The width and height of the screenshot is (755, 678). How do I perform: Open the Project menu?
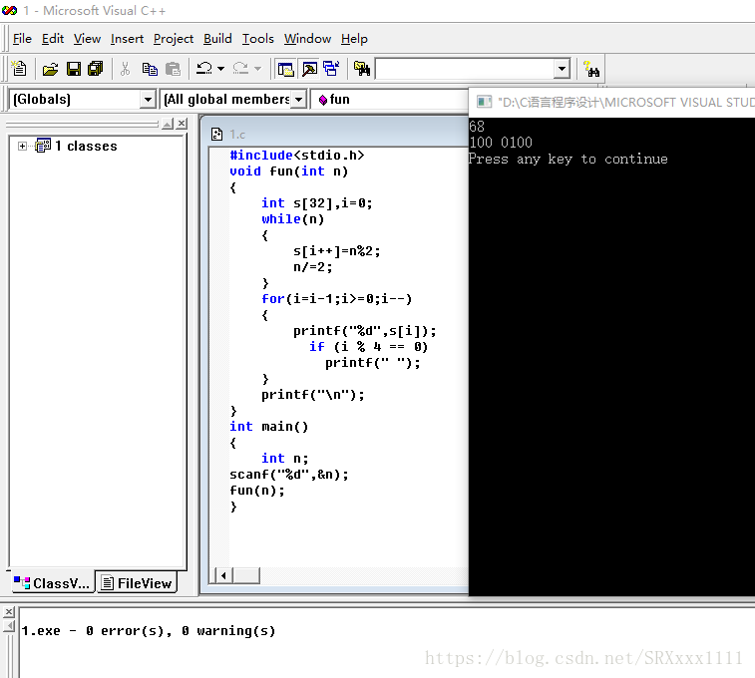tap(174, 39)
